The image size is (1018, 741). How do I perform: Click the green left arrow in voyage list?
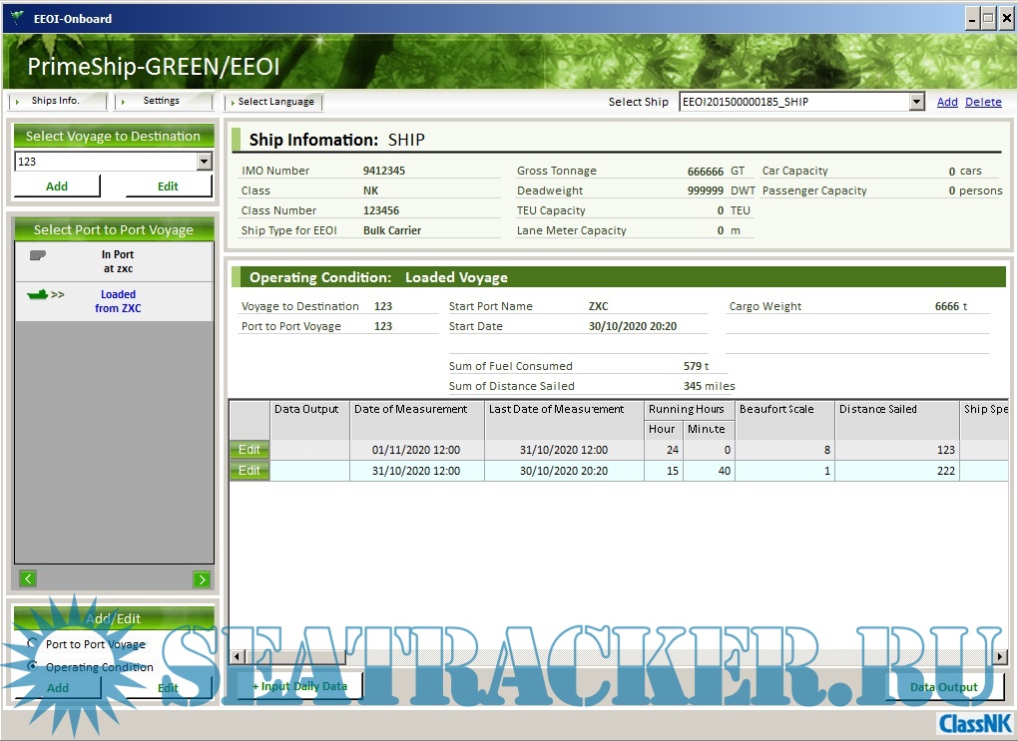28,578
